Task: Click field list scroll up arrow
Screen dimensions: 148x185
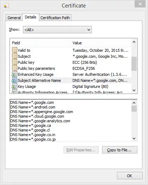Action: pos(134,42)
